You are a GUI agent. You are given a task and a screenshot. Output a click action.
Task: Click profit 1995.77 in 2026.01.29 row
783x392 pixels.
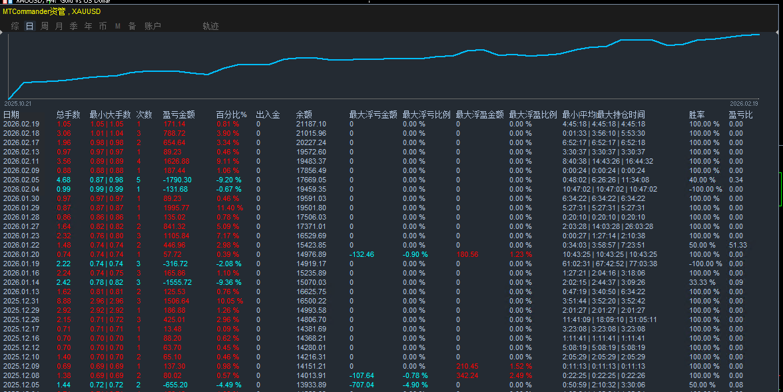pyautogui.click(x=176, y=208)
